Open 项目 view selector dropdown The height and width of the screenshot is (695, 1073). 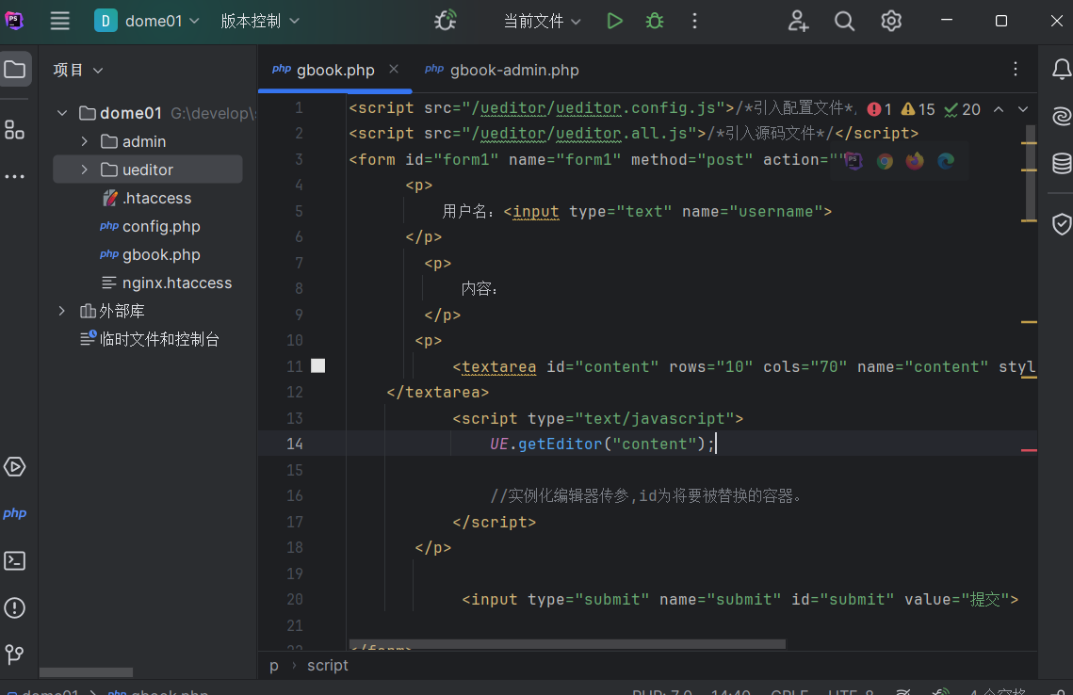coord(78,70)
